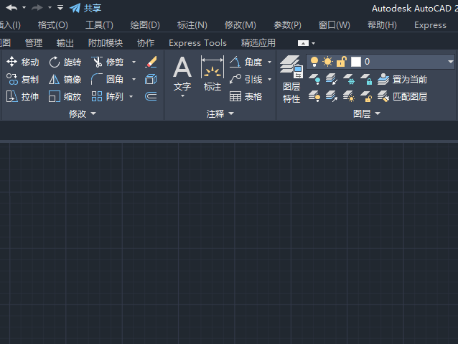Click the offset tool icon
The image size is (458, 344).
(x=151, y=96)
